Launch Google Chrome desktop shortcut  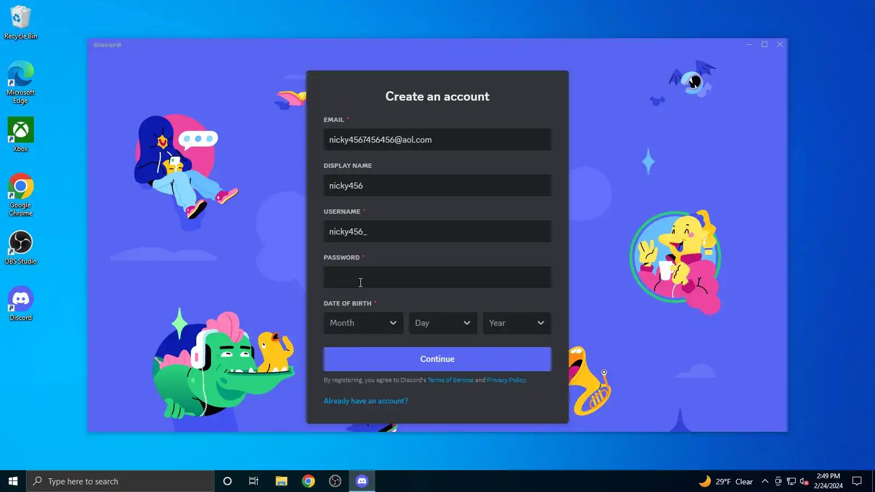pyautogui.click(x=20, y=195)
